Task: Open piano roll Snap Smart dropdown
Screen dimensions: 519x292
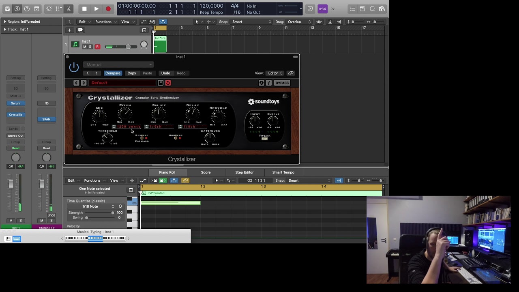Action: 309,180
